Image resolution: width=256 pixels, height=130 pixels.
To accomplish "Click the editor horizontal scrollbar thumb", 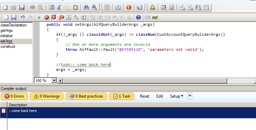I will pyautogui.click(x=145, y=81).
